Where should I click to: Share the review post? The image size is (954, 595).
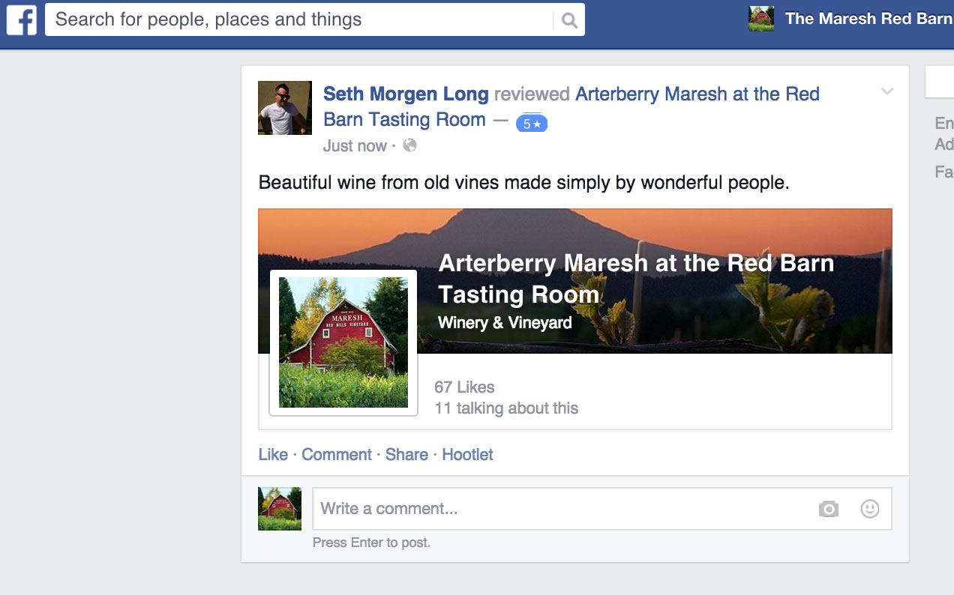click(406, 455)
